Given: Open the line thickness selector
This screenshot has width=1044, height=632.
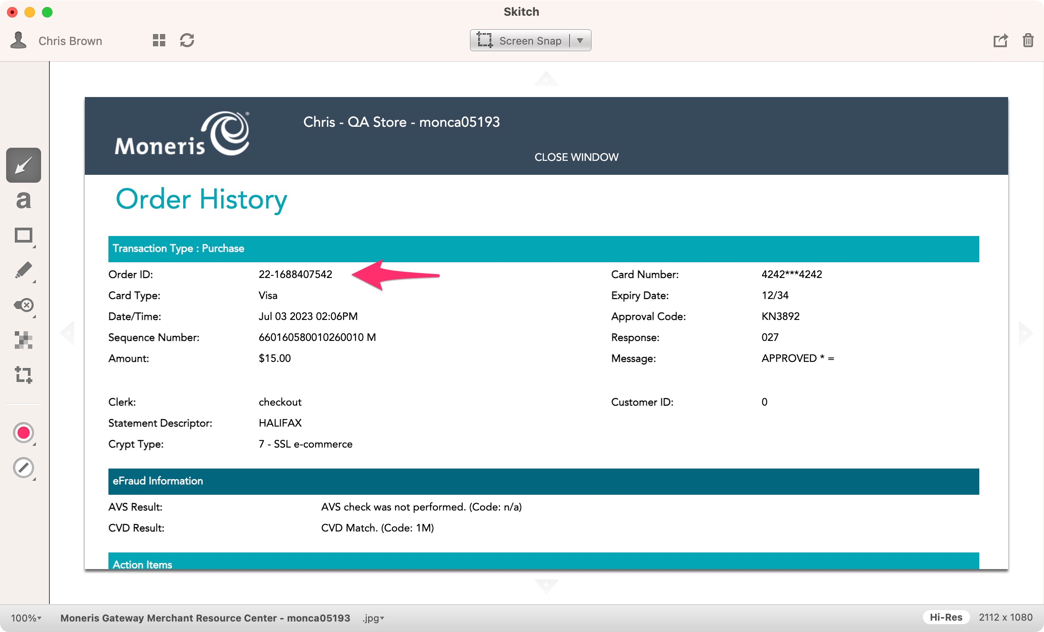Looking at the screenshot, I should (24, 468).
